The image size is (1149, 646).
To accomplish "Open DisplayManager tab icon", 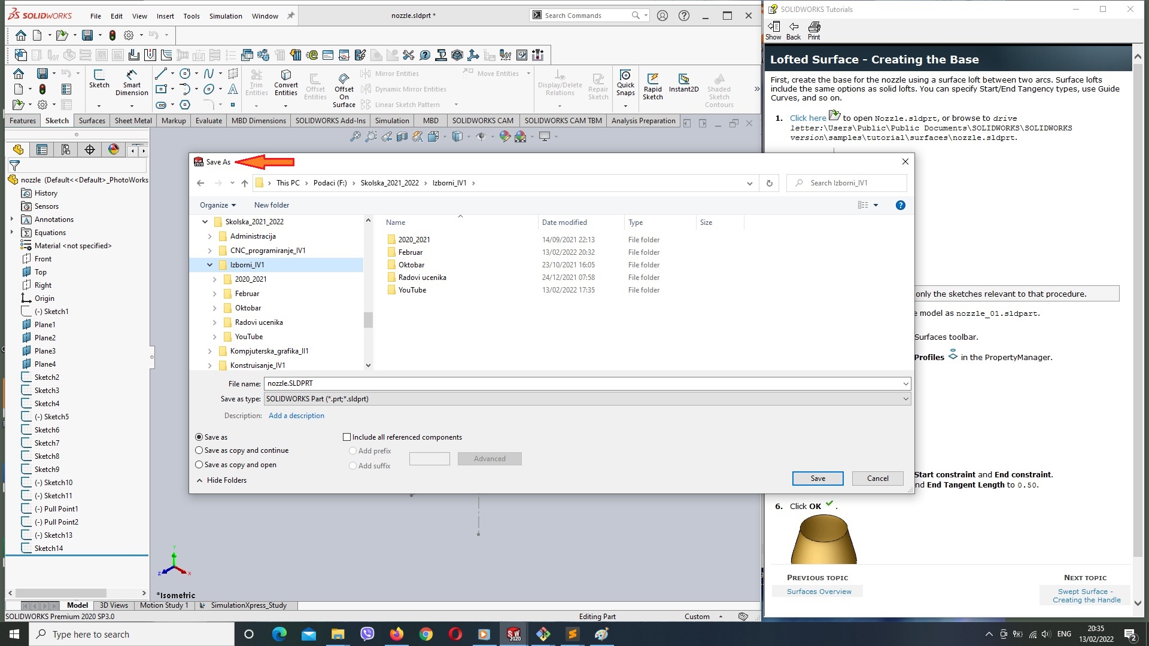I will (x=114, y=150).
